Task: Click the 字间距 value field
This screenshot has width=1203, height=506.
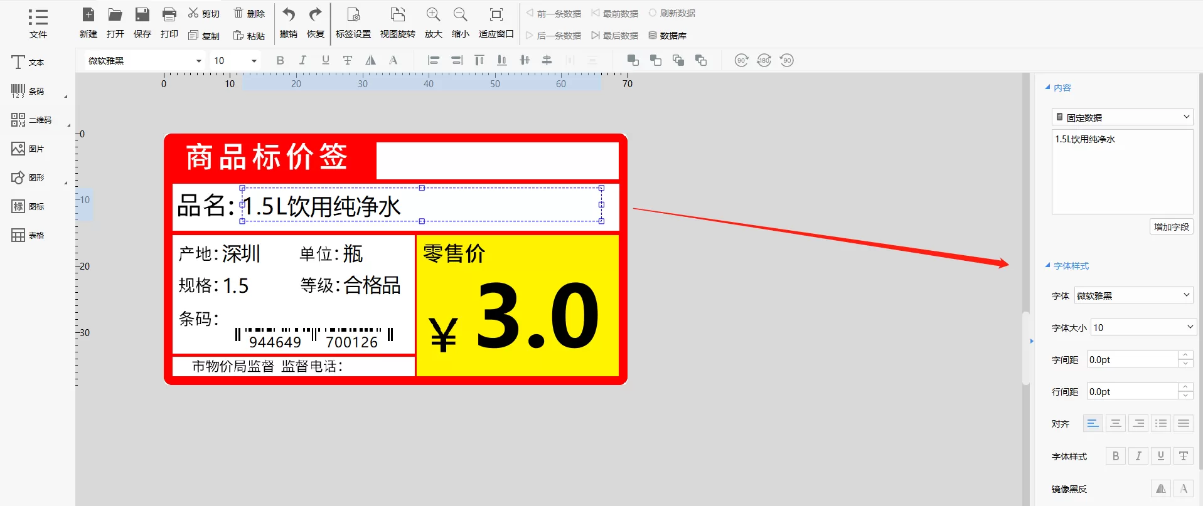Action: click(x=1133, y=359)
